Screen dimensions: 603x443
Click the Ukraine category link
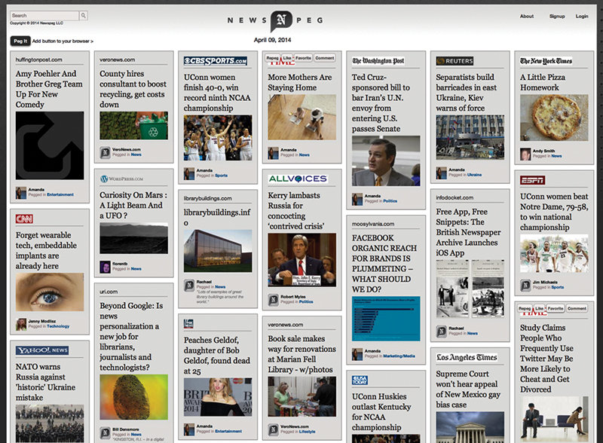click(x=474, y=175)
